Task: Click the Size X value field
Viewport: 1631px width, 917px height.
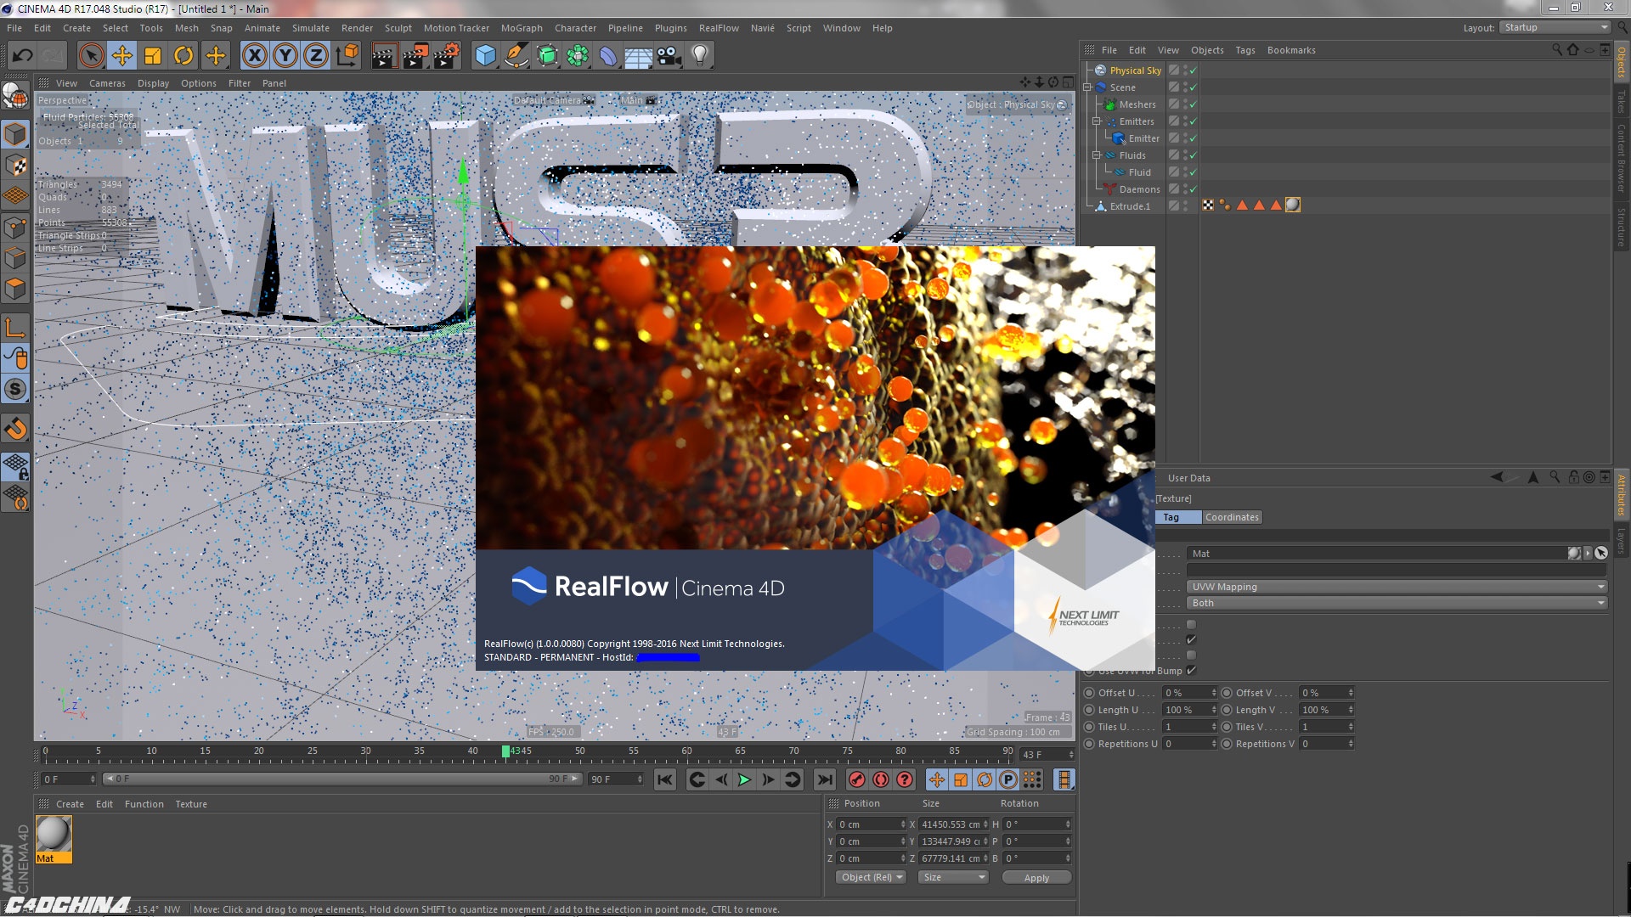Action: pyautogui.click(x=950, y=824)
